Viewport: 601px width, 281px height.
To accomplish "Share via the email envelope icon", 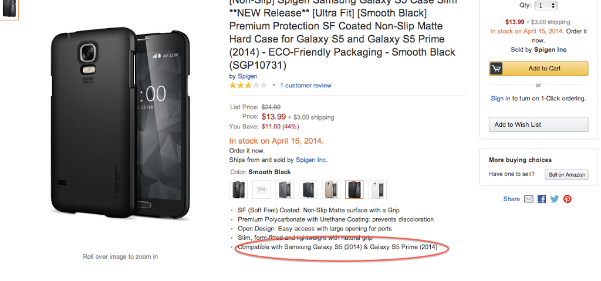I will 529,199.
